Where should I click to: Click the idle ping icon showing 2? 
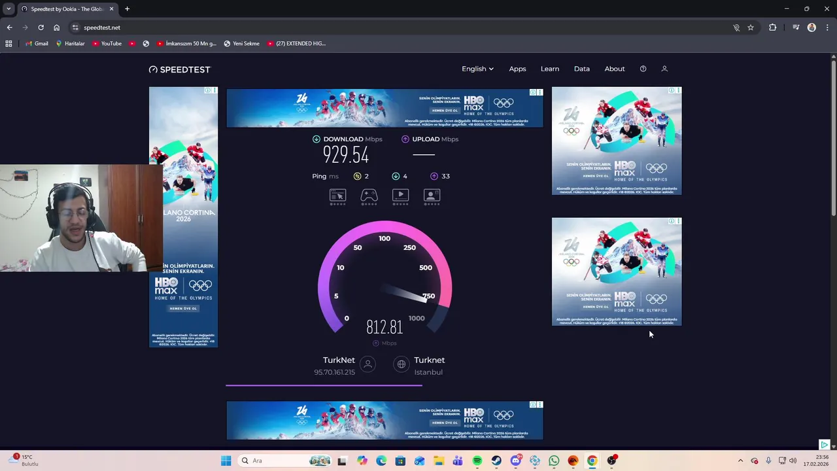coord(357,176)
